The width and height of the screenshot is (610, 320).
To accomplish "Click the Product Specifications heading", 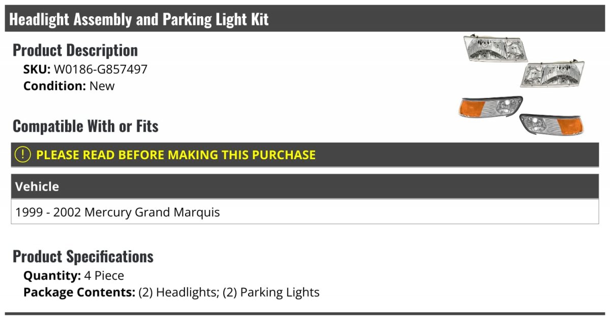I will [x=83, y=257].
